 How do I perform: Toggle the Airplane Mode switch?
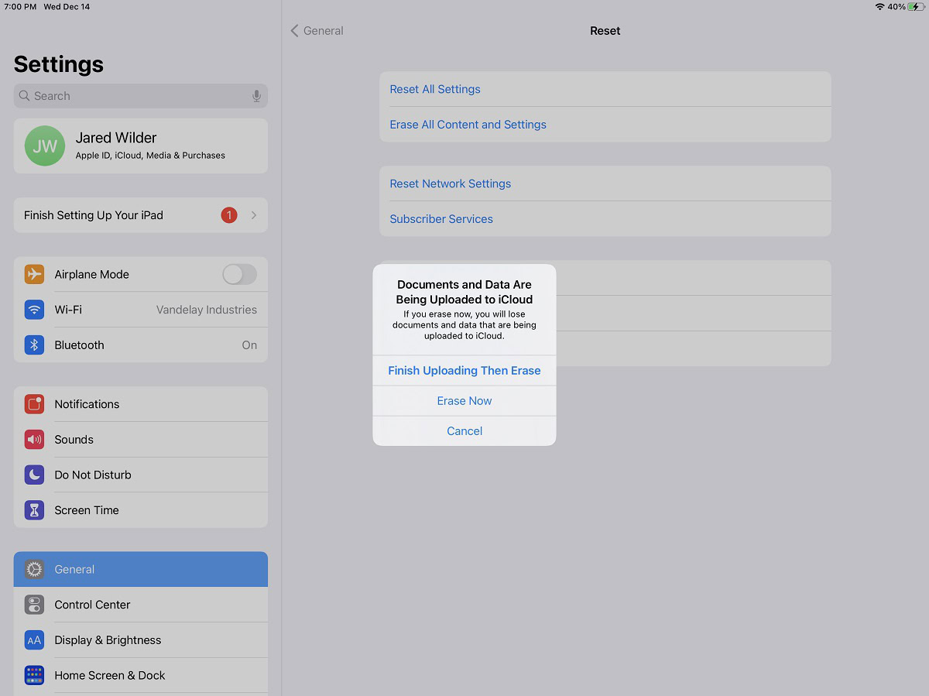pyautogui.click(x=239, y=274)
